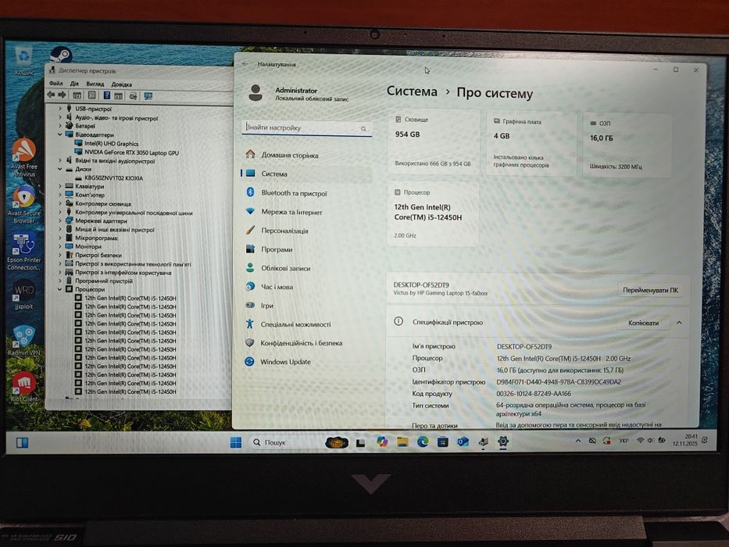Screen dimensions: 729x547
Task: Click the Settings gear on the taskbar
Action: 503,442
